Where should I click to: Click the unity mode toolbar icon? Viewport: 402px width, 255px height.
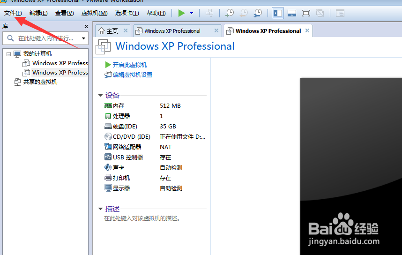point(320,13)
